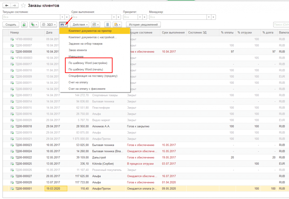Select Комплект документов на принтер

(95, 31)
